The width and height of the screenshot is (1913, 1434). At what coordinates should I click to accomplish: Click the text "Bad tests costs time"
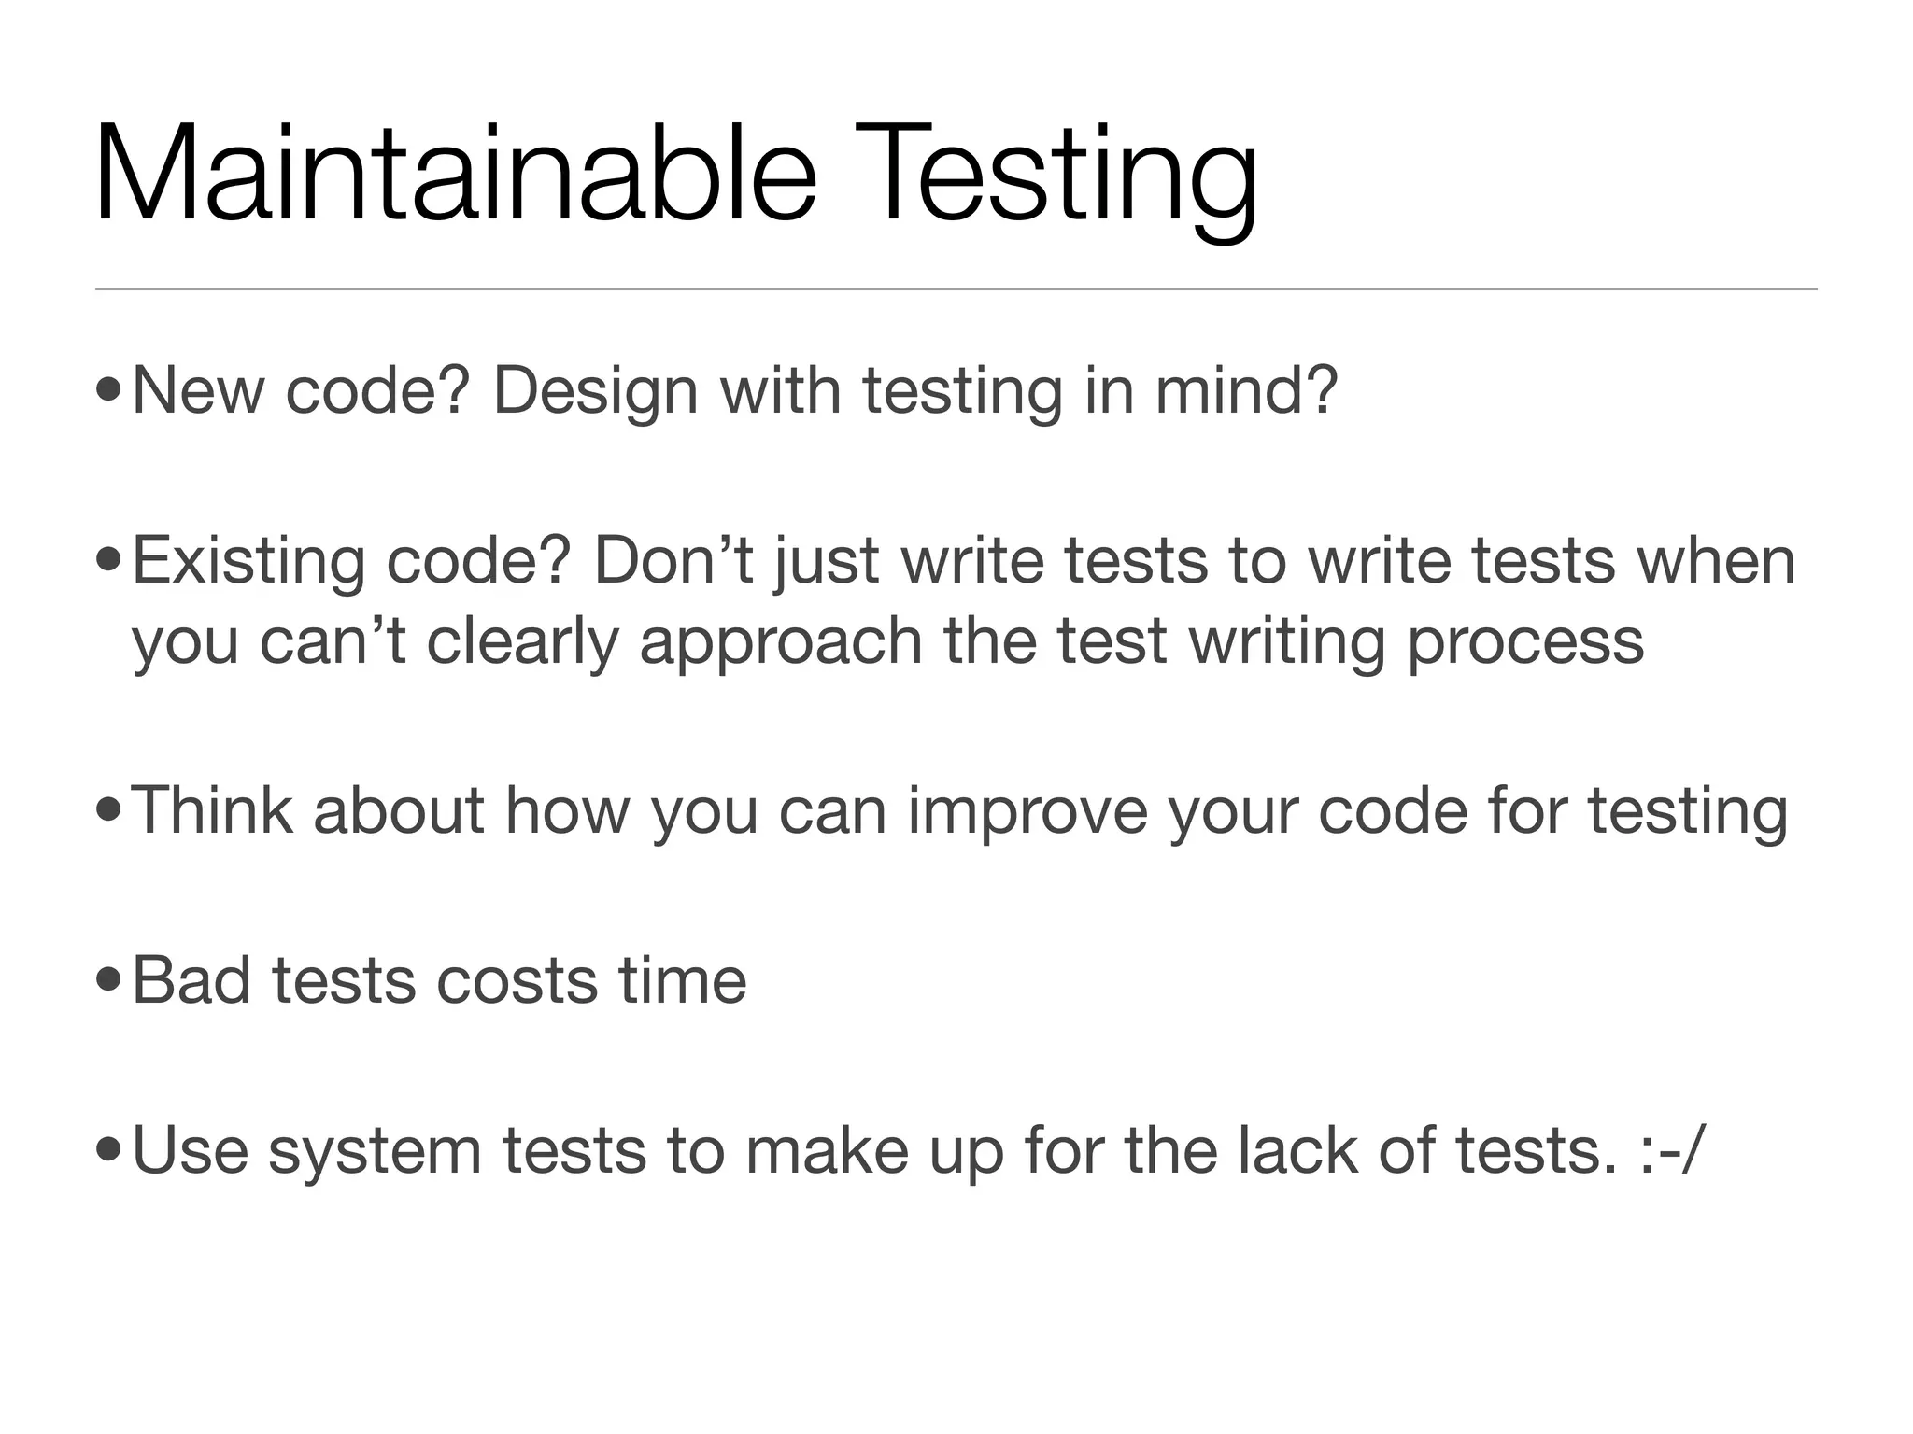439,980
